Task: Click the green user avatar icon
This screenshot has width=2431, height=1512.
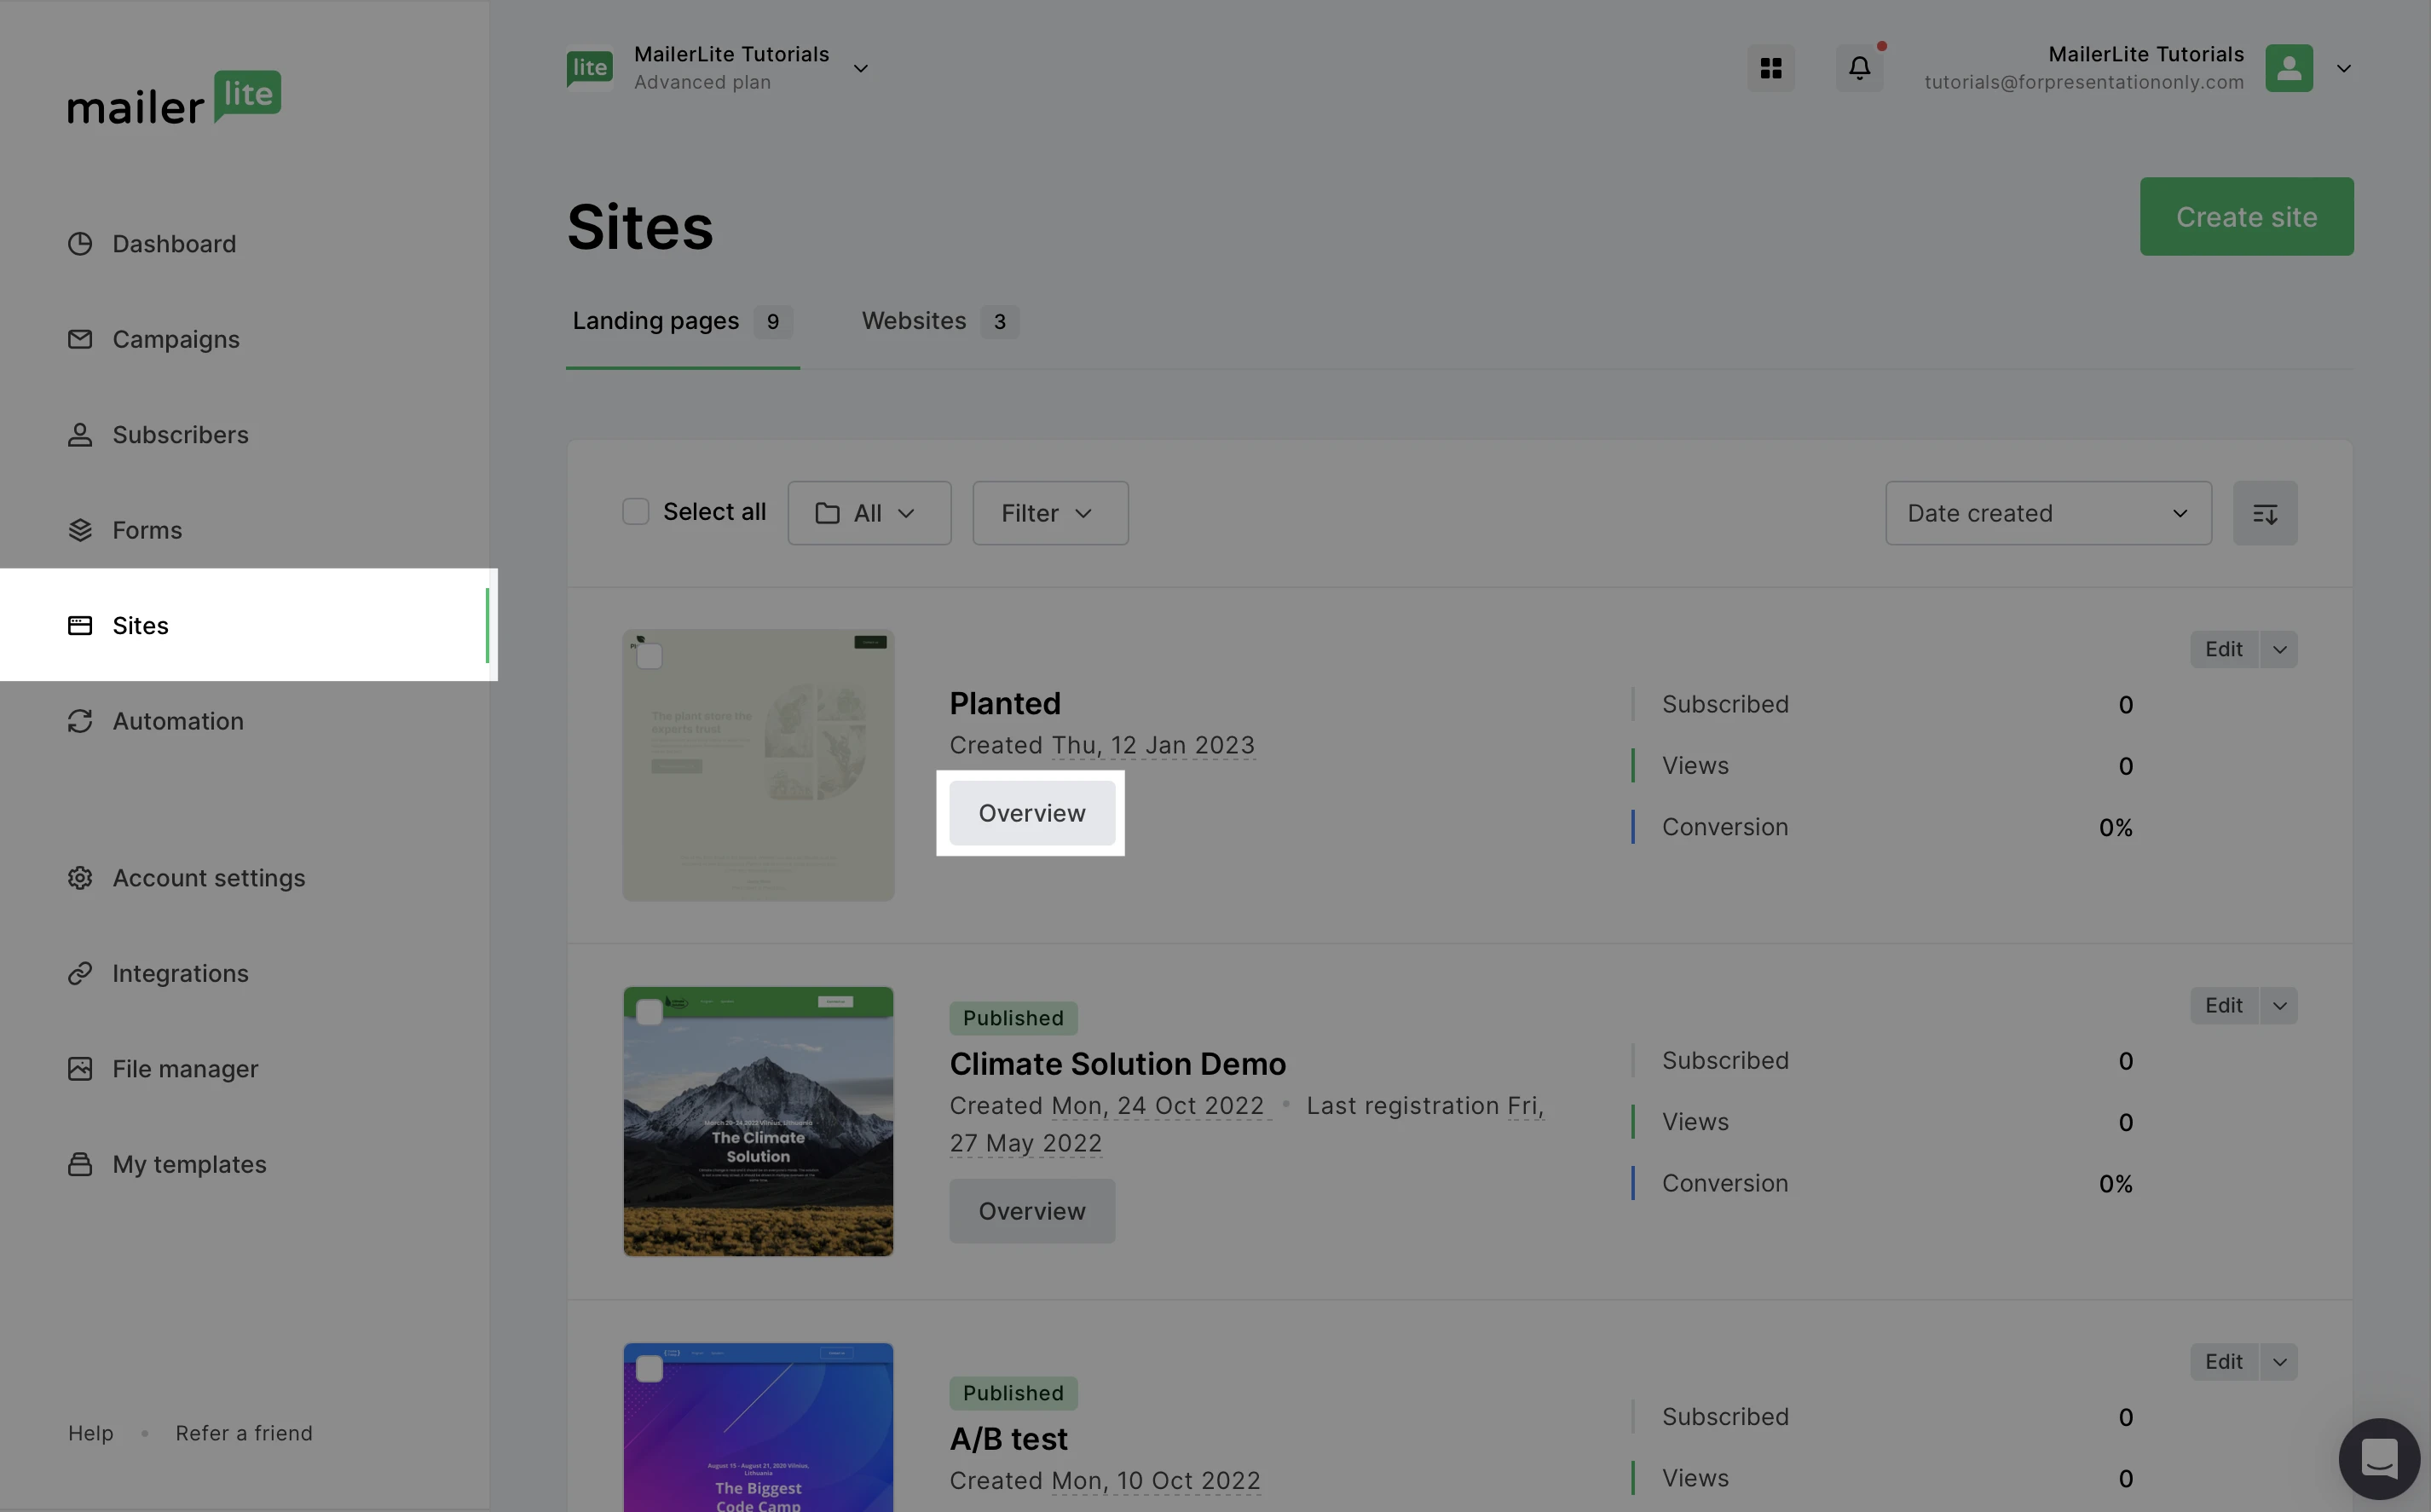Action: click(x=2288, y=68)
